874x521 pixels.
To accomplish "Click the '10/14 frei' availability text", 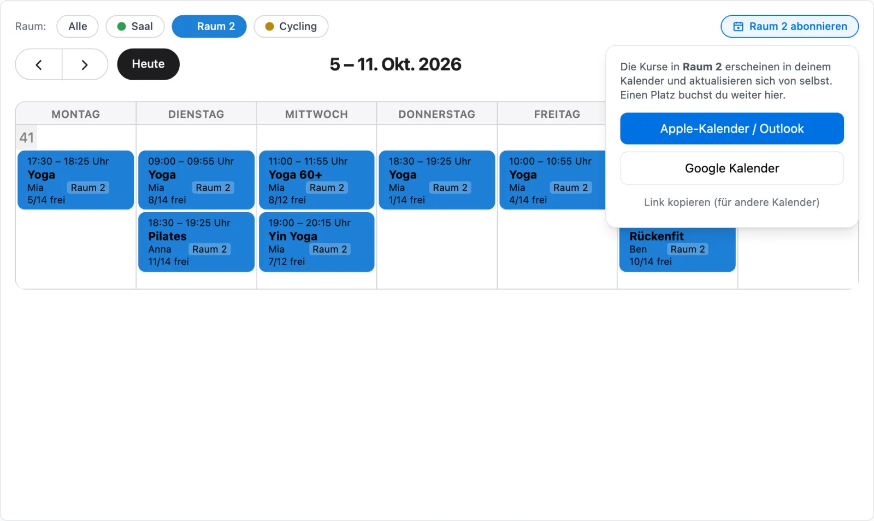I will click(x=651, y=262).
